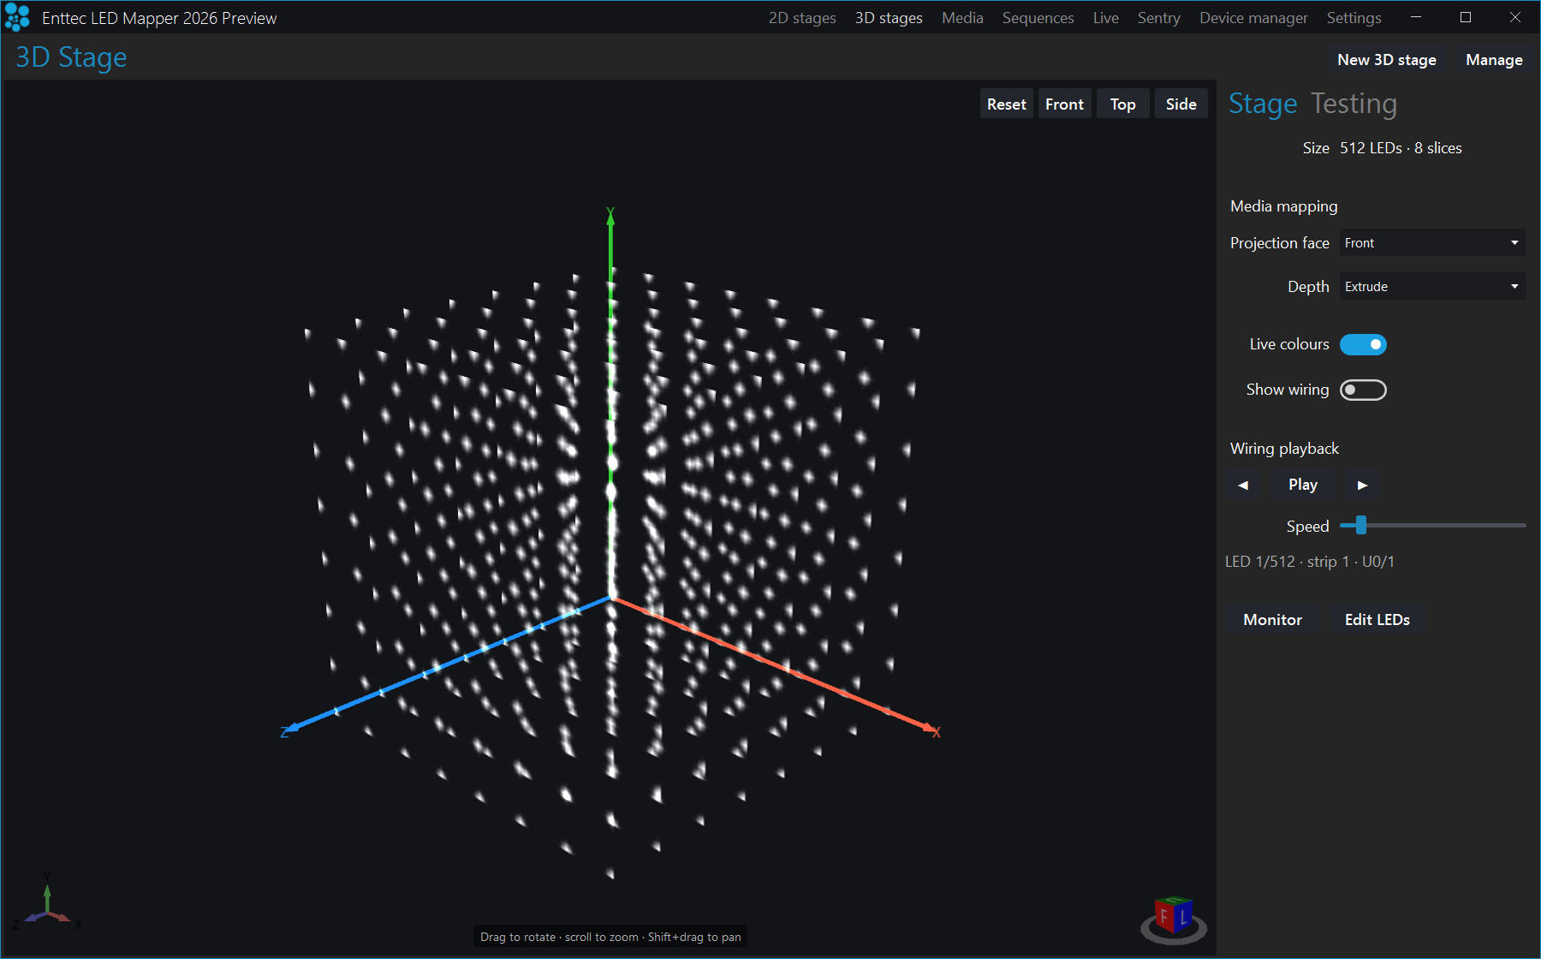Select the 3D stages tab

tap(889, 18)
